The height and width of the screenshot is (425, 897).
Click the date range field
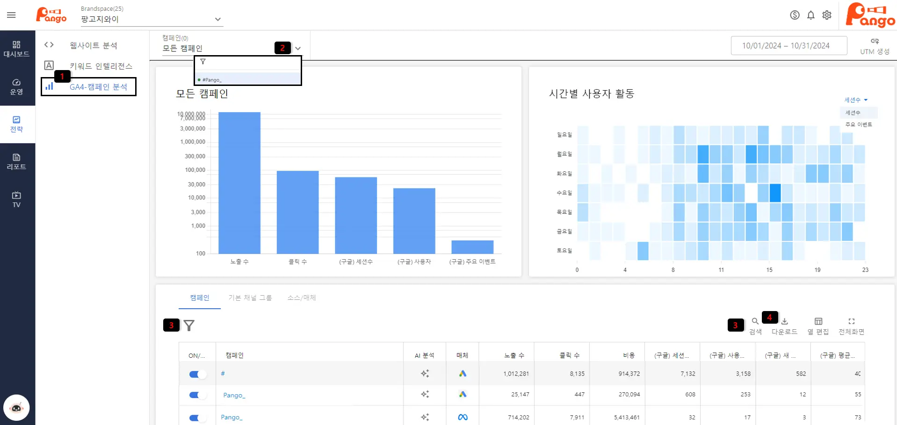[788, 46]
